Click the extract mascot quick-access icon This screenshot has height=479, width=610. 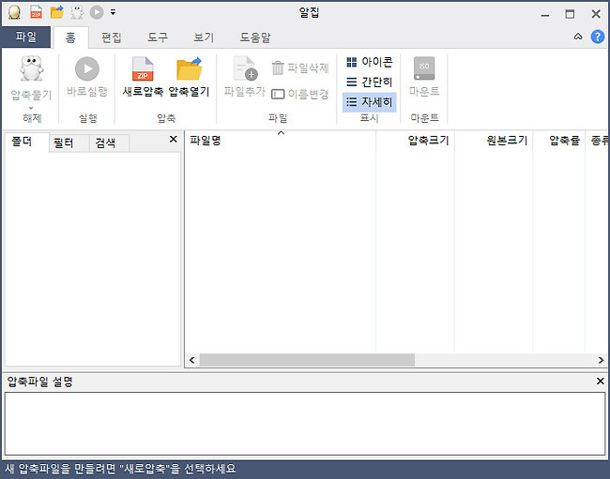click(x=77, y=12)
